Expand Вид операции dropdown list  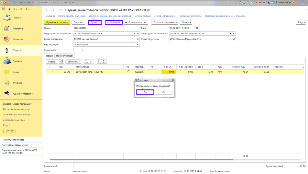(137, 44)
